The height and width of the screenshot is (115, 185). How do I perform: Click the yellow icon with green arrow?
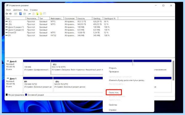point(37,14)
